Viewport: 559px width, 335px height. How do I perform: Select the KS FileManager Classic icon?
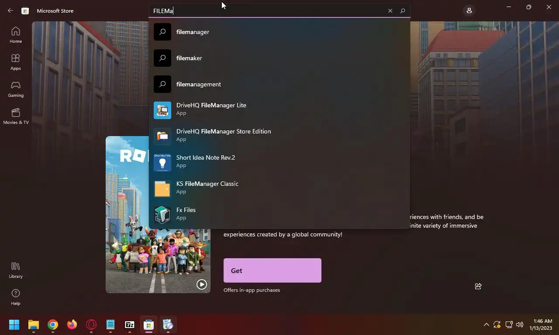click(x=162, y=188)
